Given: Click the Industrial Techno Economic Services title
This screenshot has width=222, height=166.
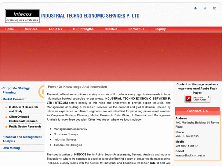Looking at the screenshot, I should pos(90,16).
